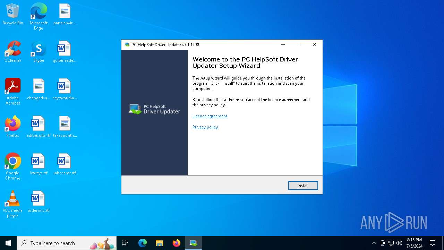
Task: Open the Skype desktop shortcut
Action: [x=39, y=52]
